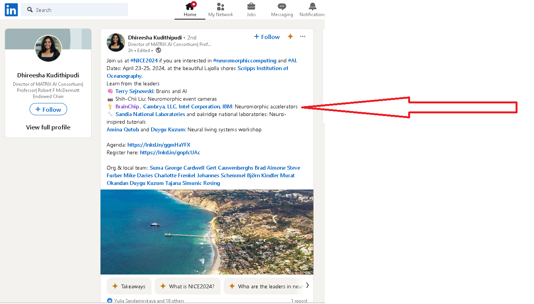Click Follow button in sidebar card
The image size is (534, 304).
click(48, 110)
